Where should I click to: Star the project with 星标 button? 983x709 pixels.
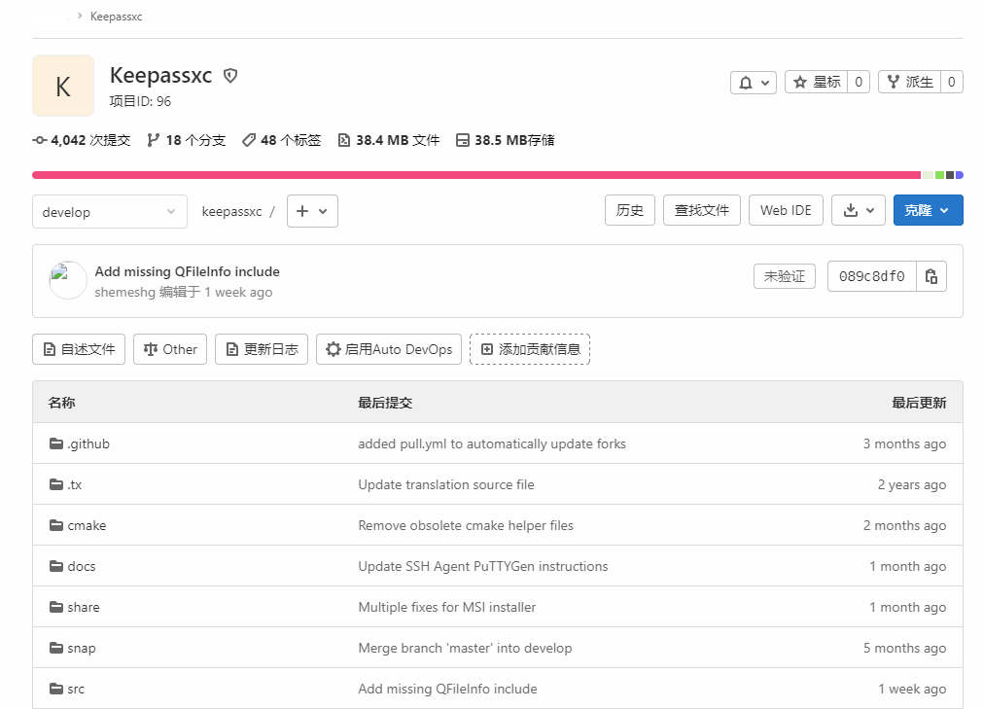click(816, 82)
